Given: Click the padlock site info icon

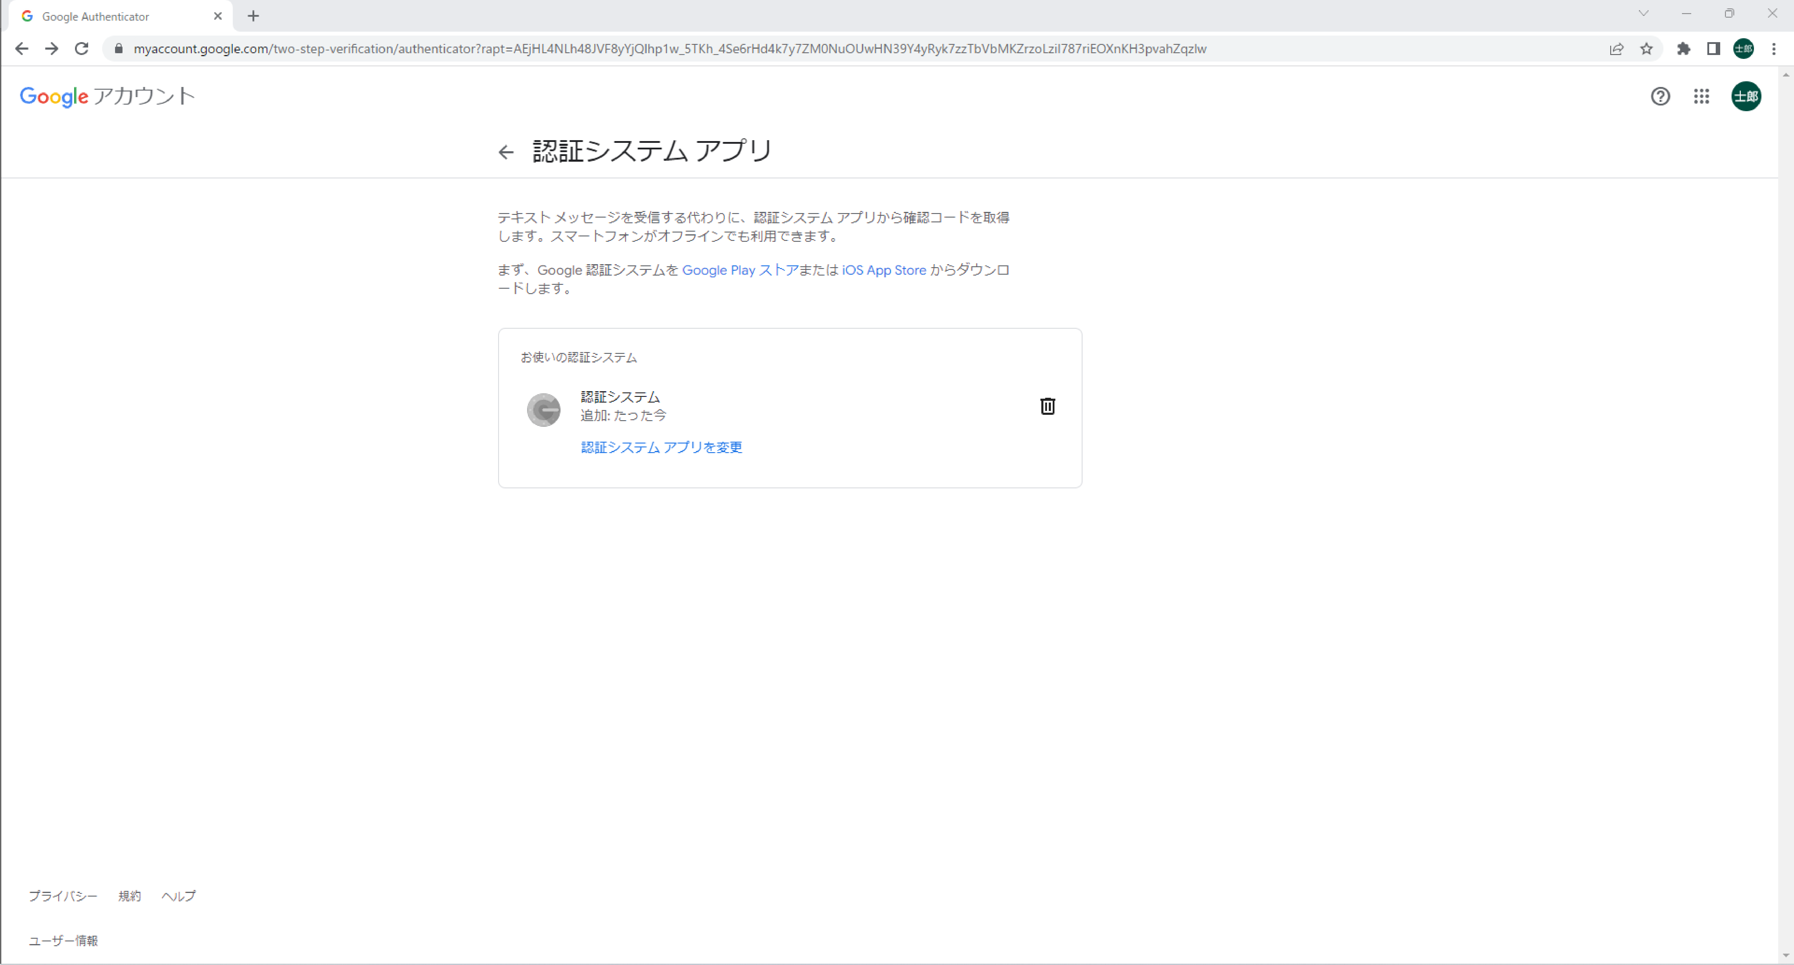Looking at the screenshot, I should 118,49.
